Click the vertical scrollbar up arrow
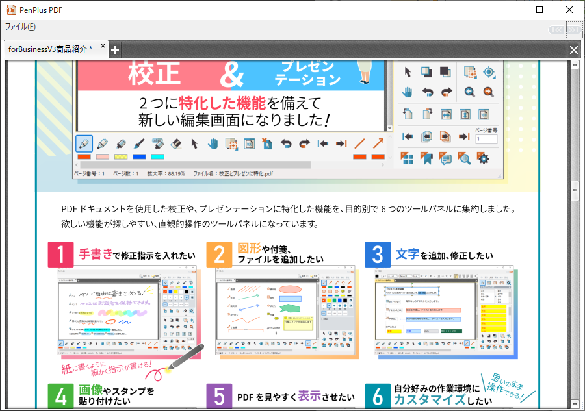Image resolution: width=585 pixels, height=411 pixels. 574,64
